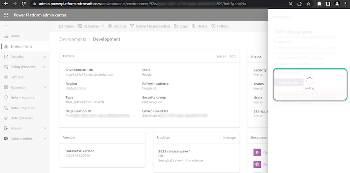Open the orge8a24c74.crm.dynamics.com URL
The width and height of the screenshot is (350, 173).
[x=90, y=75]
